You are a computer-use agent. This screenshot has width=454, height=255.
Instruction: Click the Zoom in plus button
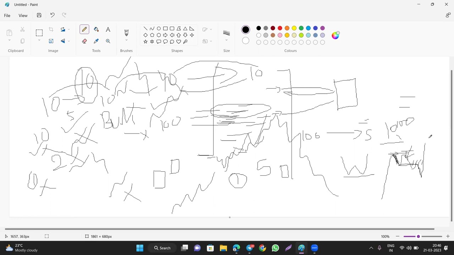tap(448, 236)
